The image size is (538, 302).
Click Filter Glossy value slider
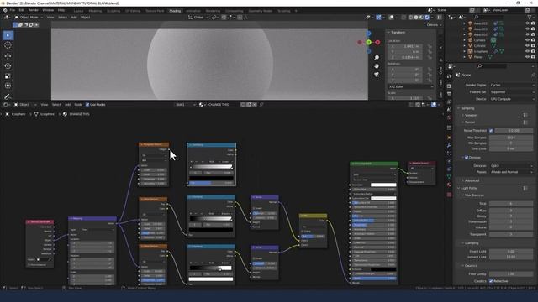pos(511,274)
